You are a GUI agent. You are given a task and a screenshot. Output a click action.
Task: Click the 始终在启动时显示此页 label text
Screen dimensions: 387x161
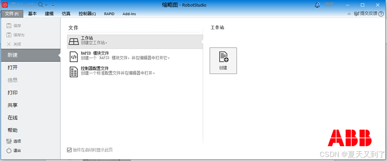pyautogui.click(x=93, y=150)
